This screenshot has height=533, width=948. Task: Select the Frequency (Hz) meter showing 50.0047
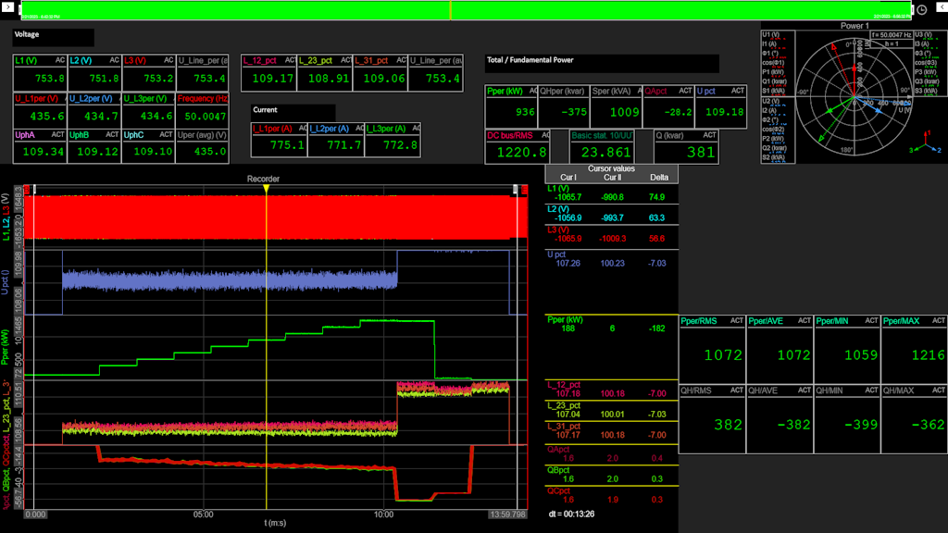[x=202, y=110]
